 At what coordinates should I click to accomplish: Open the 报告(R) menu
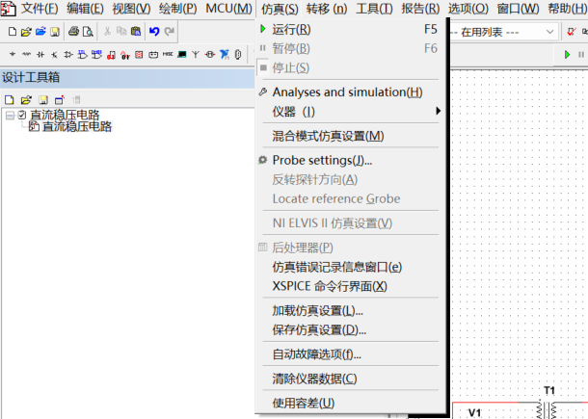click(420, 9)
